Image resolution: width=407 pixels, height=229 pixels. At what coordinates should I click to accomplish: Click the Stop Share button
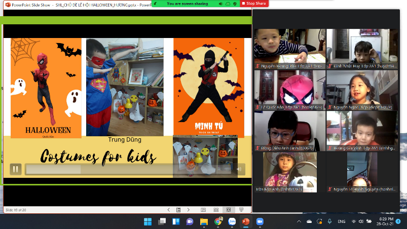(254, 4)
